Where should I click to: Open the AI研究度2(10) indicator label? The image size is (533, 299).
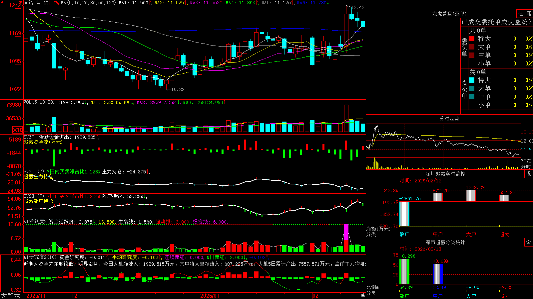(40, 257)
